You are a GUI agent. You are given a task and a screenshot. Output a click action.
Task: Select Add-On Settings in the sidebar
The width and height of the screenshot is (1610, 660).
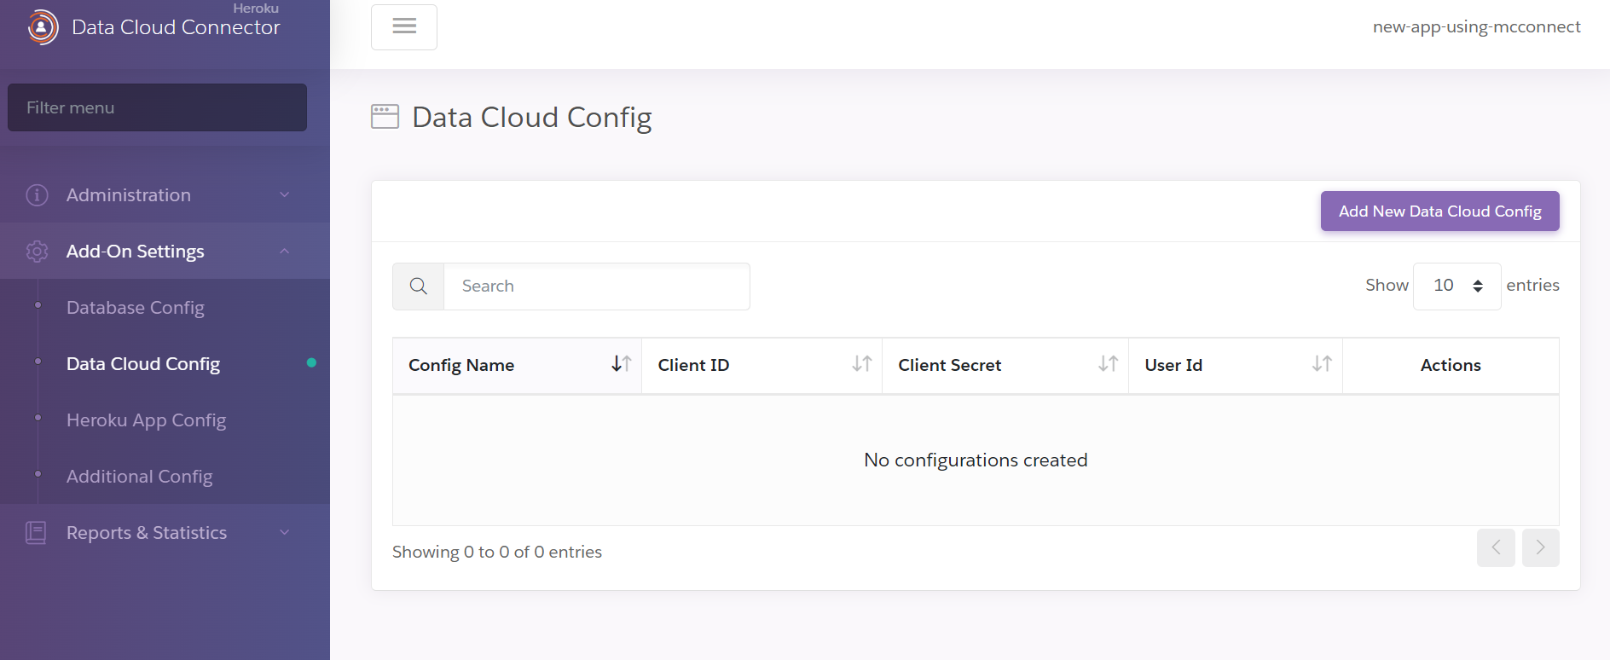[x=165, y=252]
